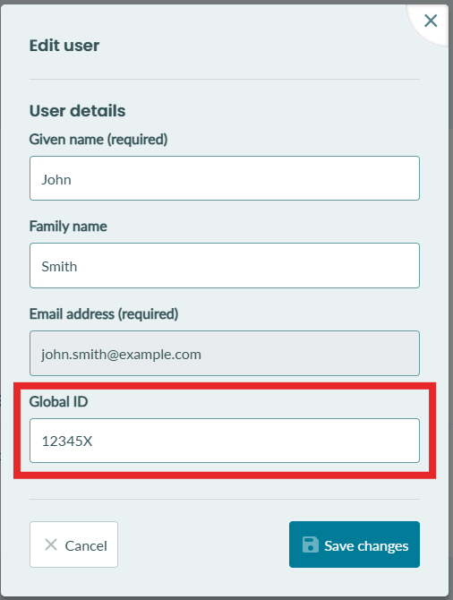Screen dimensions: 453x600
Task: Click the 'Global ID' label
Action: (x=58, y=402)
